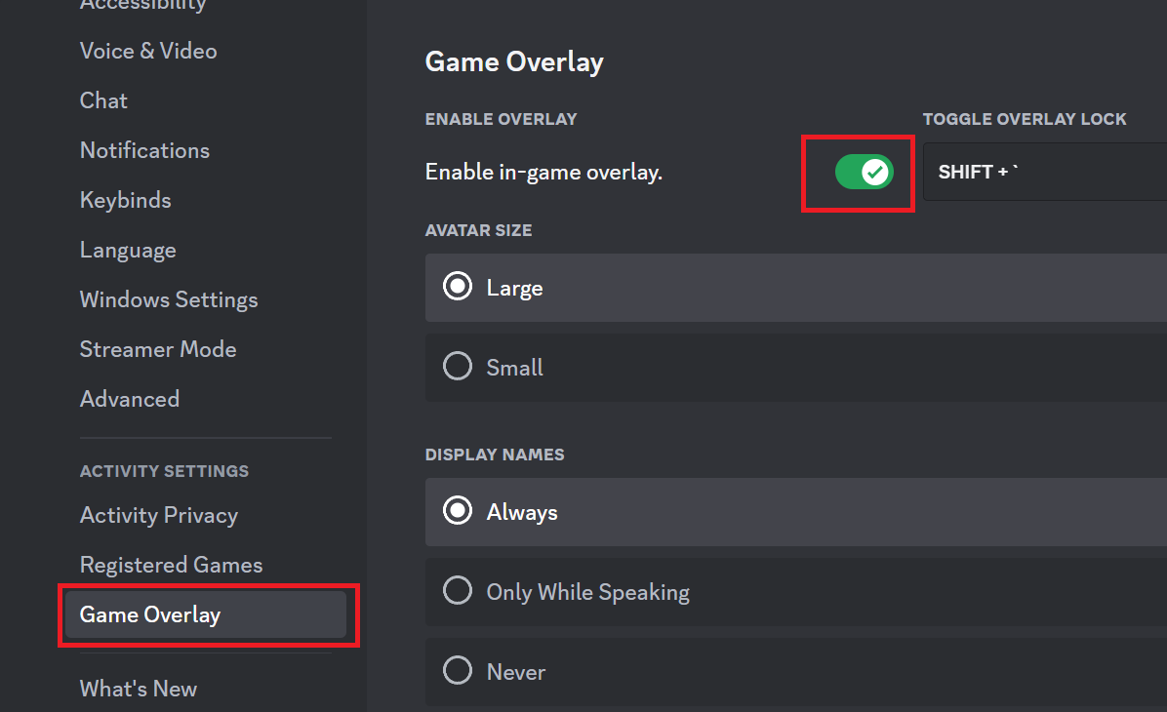1167x712 pixels.
Task: Select Registered Games in sidebar
Action: pos(171,565)
